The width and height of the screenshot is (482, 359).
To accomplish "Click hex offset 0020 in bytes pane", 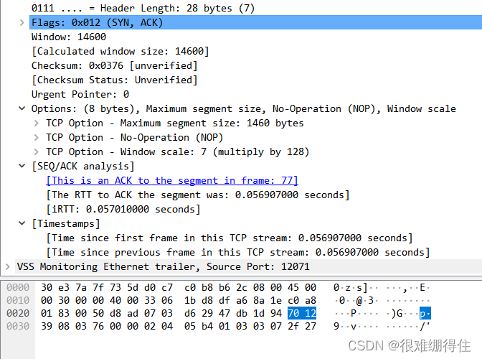I will point(18,313).
